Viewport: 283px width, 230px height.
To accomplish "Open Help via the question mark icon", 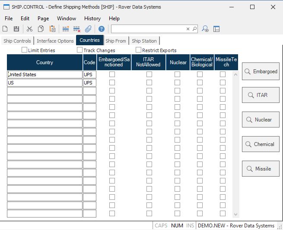I will pyautogui.click(x=102, y=29).
